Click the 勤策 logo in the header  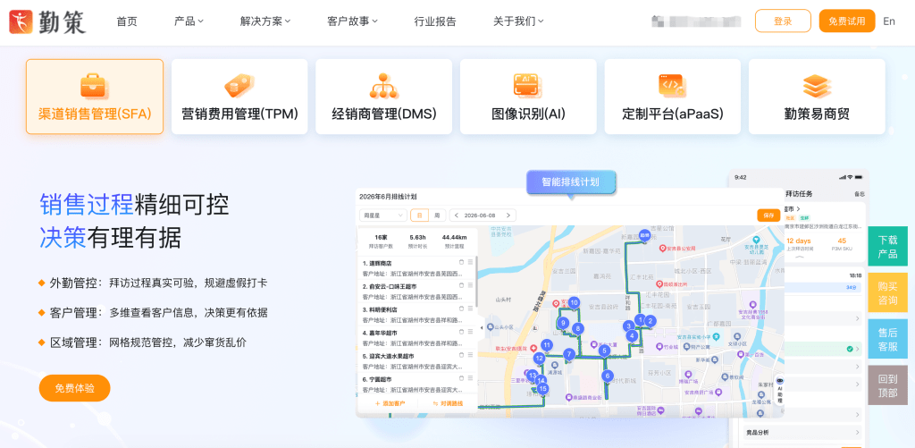(47, 21)
